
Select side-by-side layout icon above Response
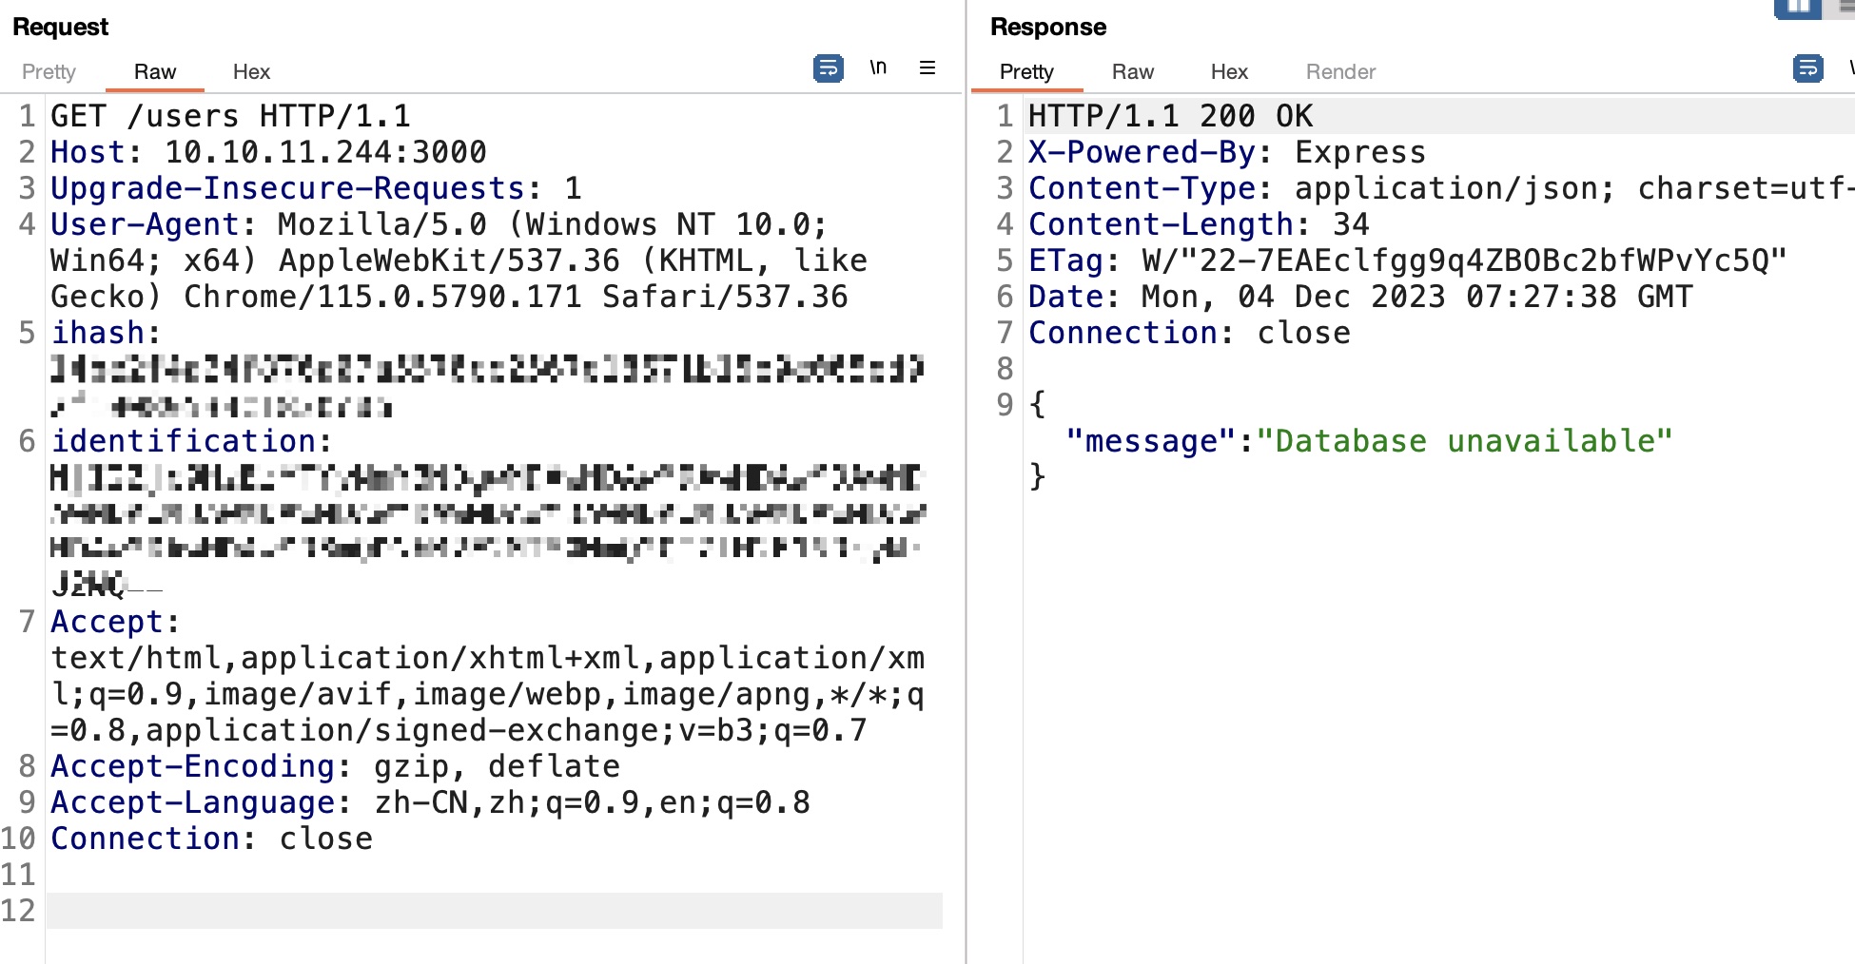[1798, 8]
